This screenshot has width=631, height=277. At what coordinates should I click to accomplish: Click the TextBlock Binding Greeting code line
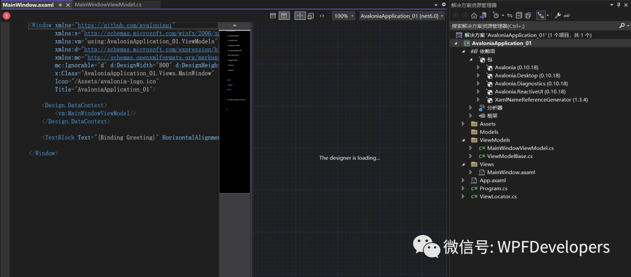point(131,137)
